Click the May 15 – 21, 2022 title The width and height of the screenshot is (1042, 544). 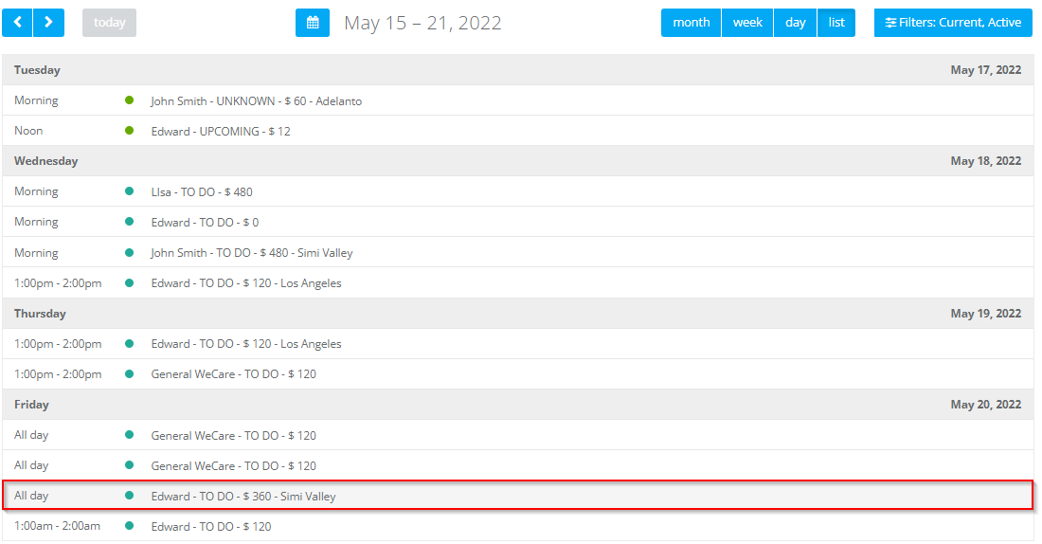422,24
